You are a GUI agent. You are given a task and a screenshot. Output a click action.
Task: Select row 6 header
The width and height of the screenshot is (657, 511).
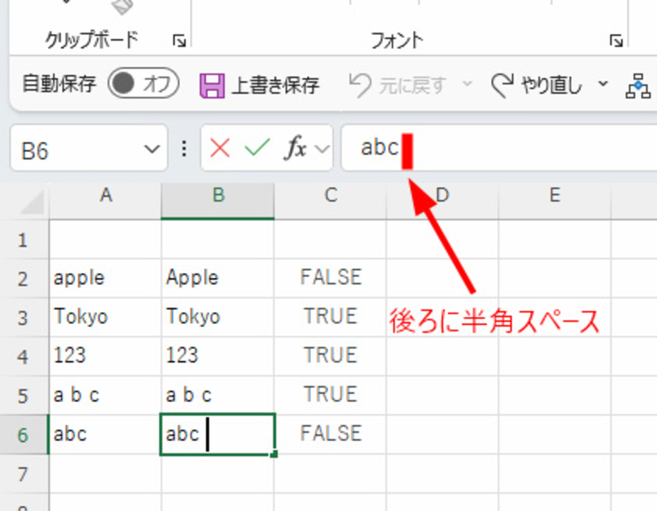point(23,435)
